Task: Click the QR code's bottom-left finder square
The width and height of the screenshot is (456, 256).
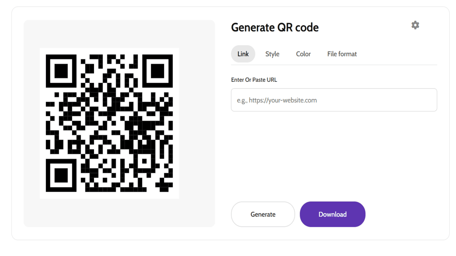Action: coord(61,175)
